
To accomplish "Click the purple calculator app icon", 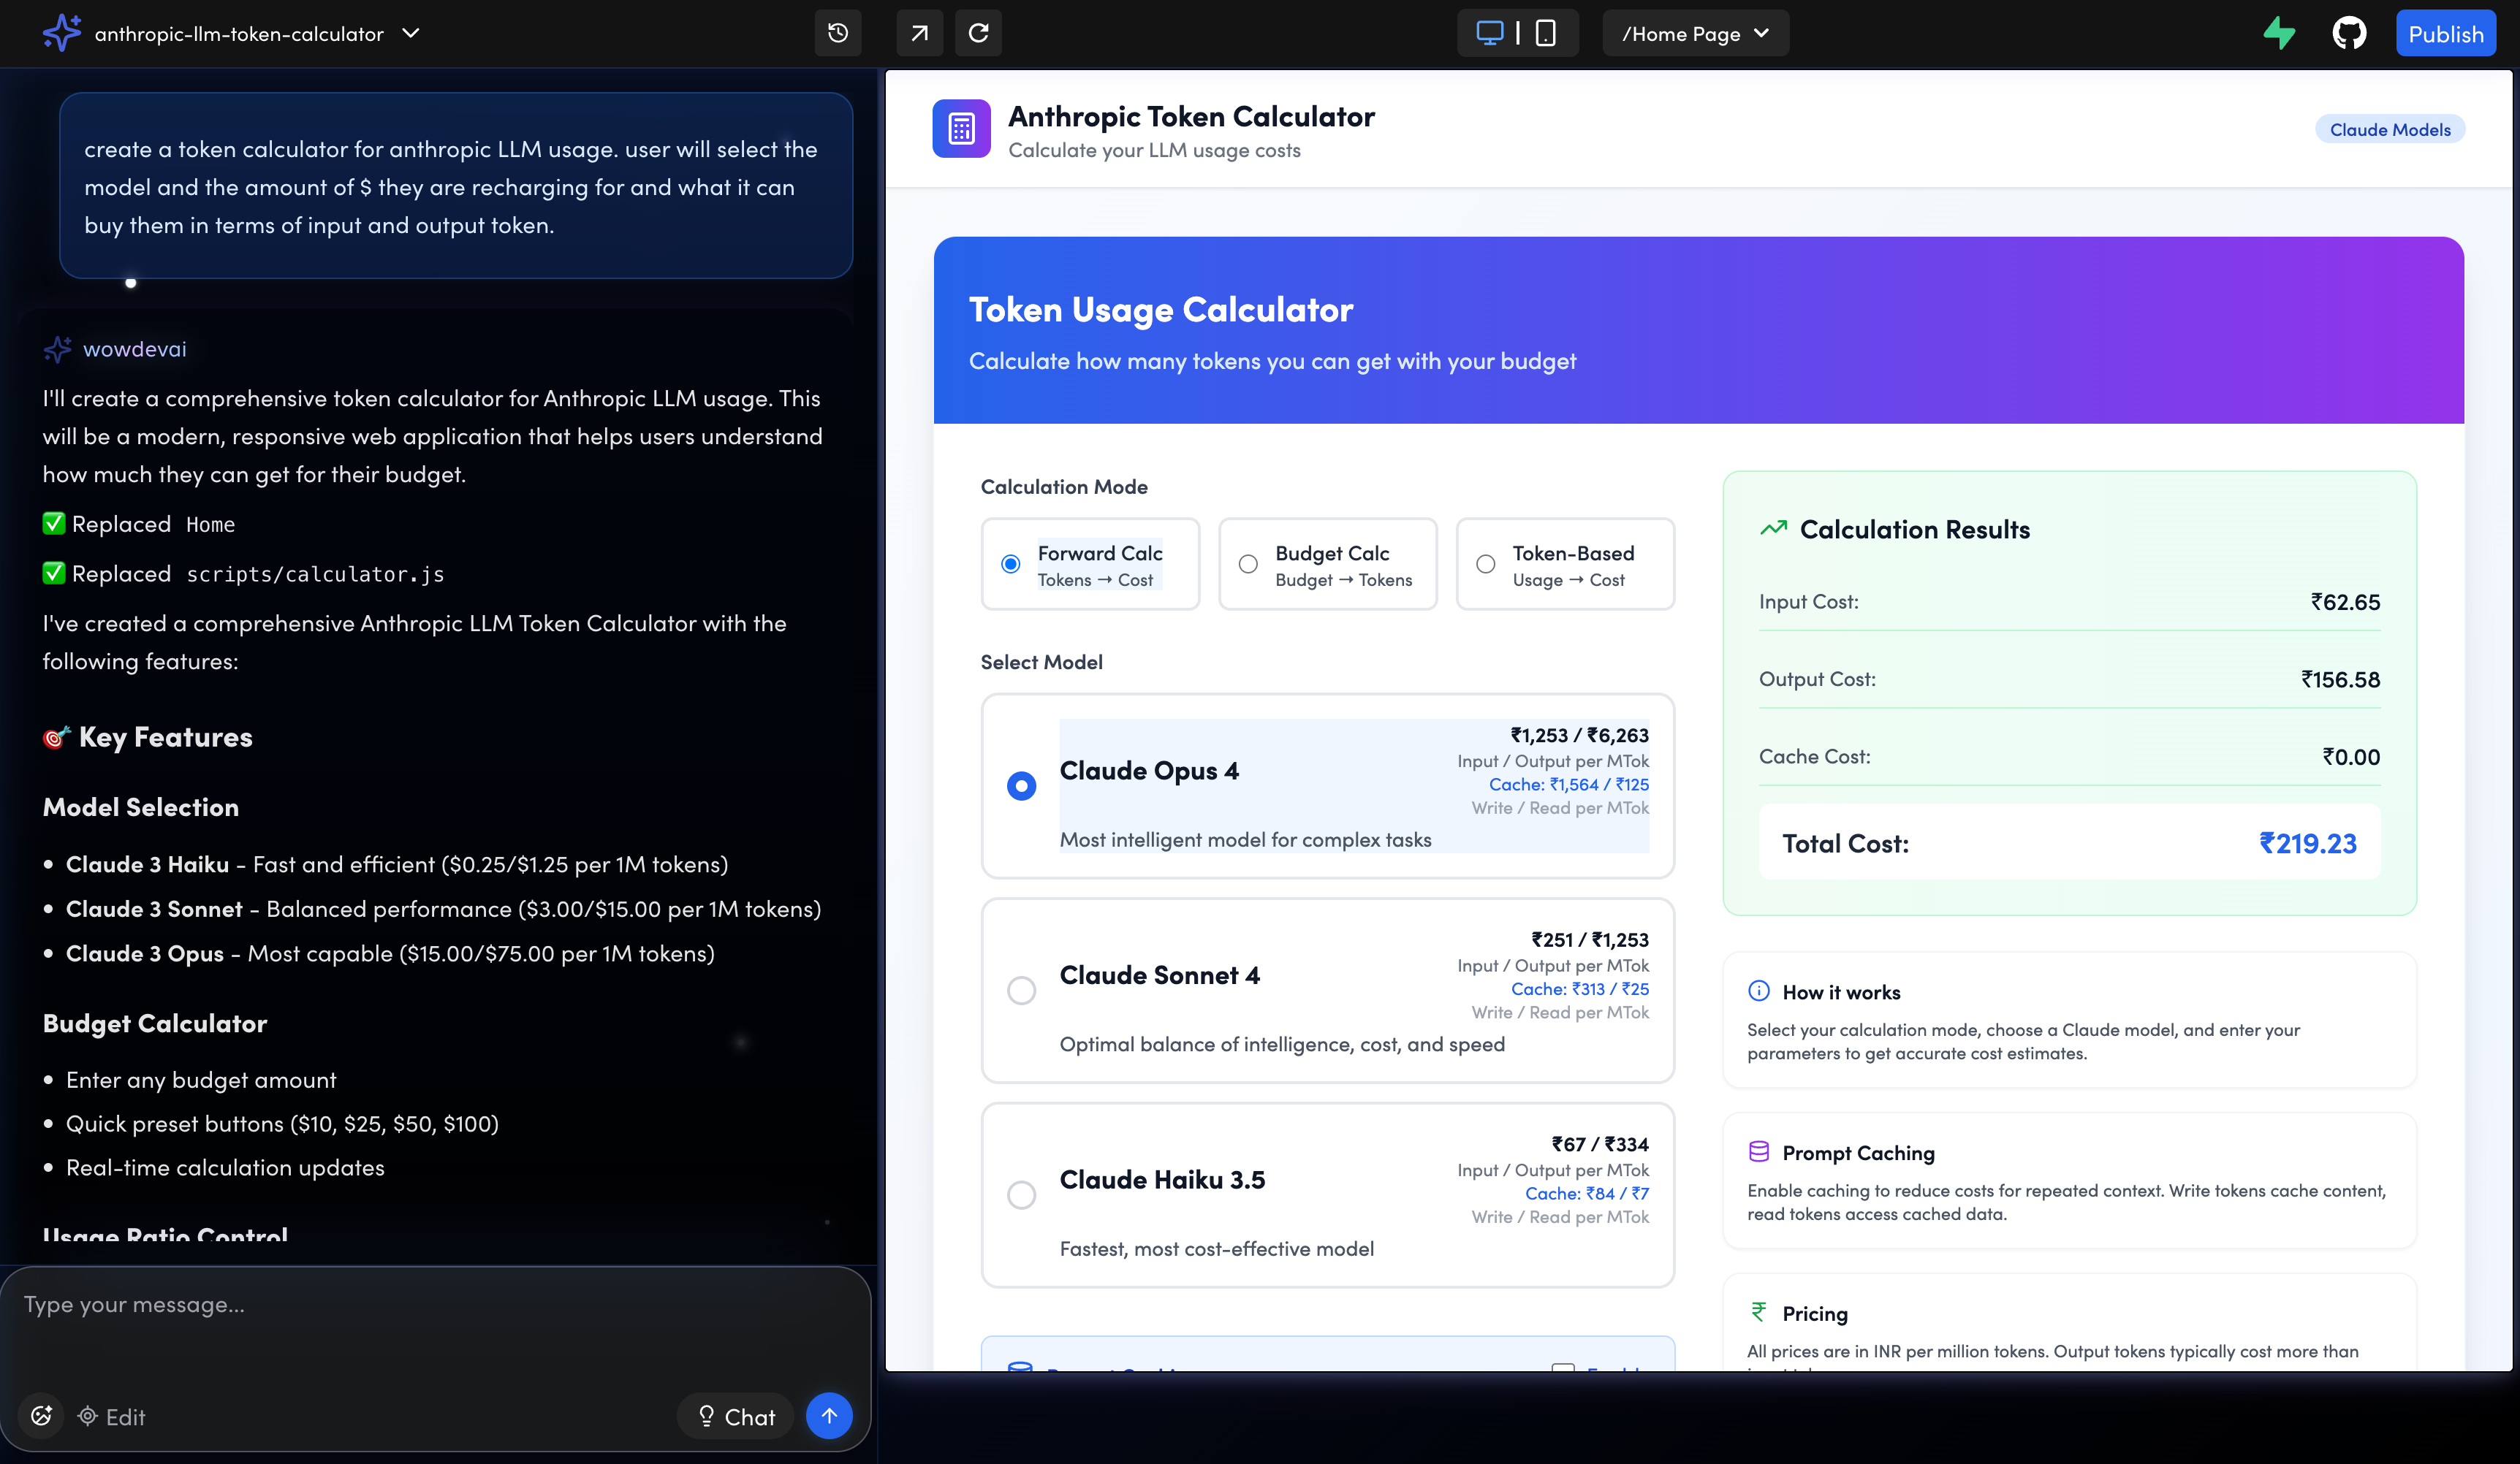I will (961, 128).
